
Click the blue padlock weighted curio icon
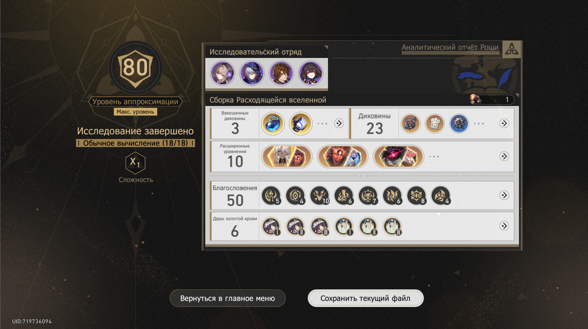pos(273,124)
